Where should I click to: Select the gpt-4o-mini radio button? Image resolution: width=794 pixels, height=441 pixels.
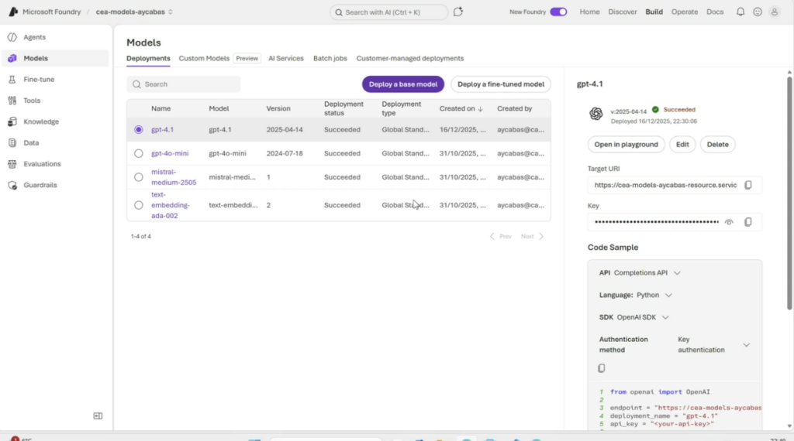pyautogui.click(x=139, y=154)
